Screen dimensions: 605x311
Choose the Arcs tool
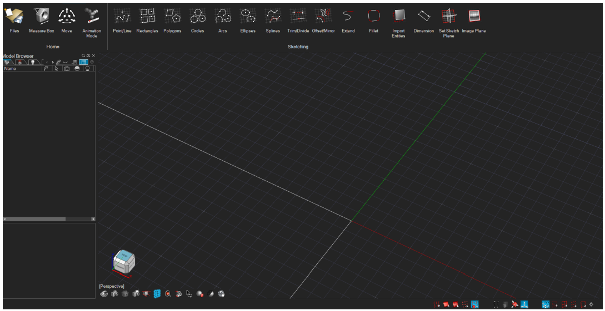coord(223,20)
